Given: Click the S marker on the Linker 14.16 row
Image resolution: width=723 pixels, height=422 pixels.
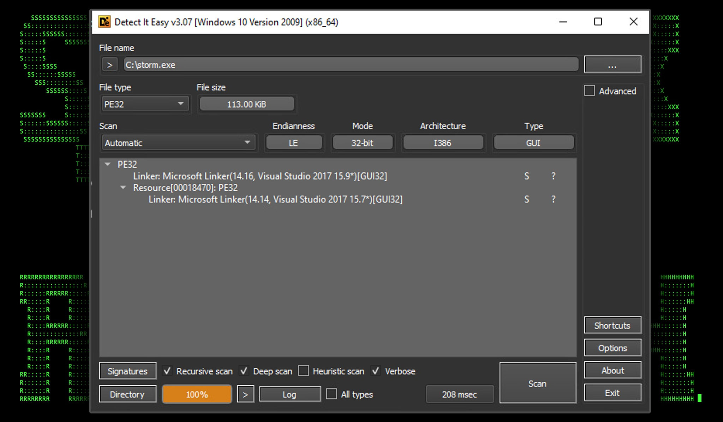Looking at the screenshot, I should point(526,176).
